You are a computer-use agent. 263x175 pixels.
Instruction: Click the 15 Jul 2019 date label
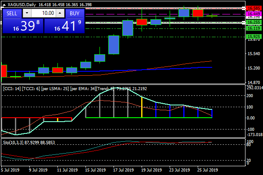click(95, 170)
